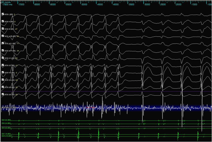Screen dimensions: 212x142
Task: Toggle the ECG aVL lead checkbox
Action: [x=3, y=43]
